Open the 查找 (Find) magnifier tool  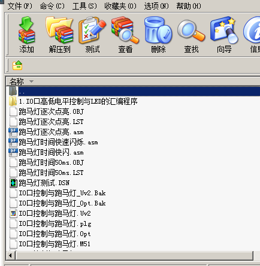point(191,35)
